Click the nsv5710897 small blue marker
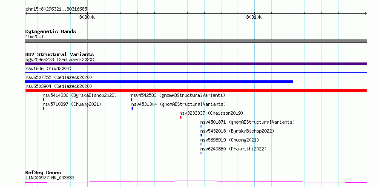This screenshot has height=187, width=379. pyautogui.click(x=43, y=108)
